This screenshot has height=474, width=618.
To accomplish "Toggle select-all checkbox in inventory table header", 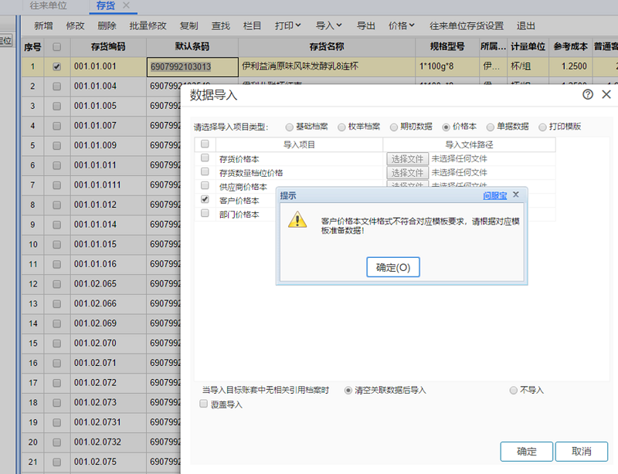I will tap(56, 47).
